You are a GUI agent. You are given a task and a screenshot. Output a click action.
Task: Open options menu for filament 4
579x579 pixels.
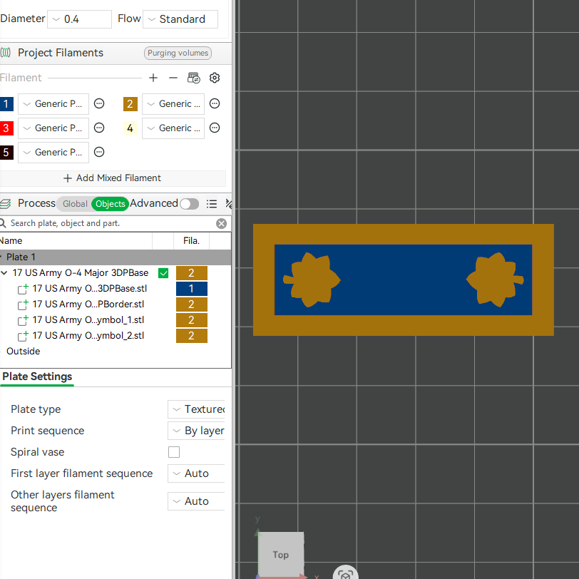tap(215, 128)
